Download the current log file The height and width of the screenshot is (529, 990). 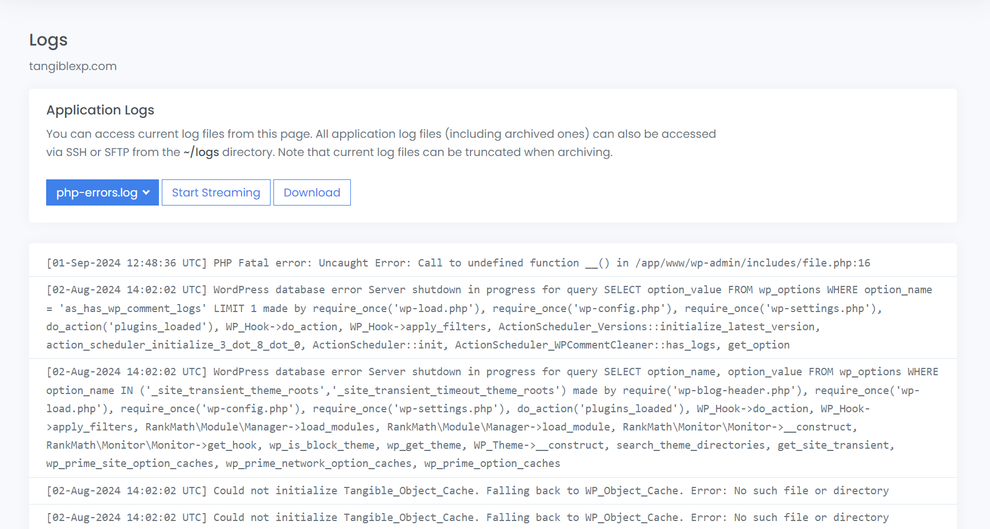point(312,192)
